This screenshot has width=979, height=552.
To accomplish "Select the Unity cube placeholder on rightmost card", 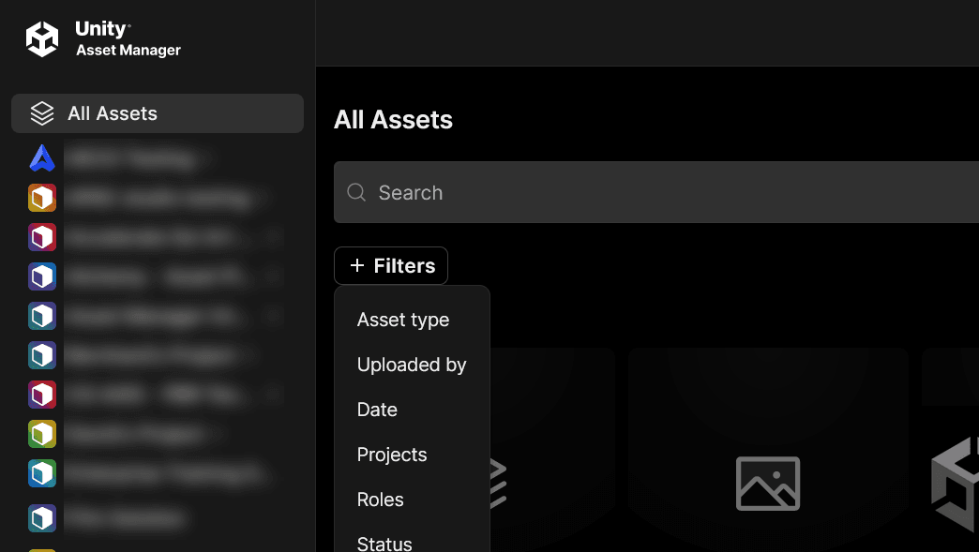I will 955,484.
